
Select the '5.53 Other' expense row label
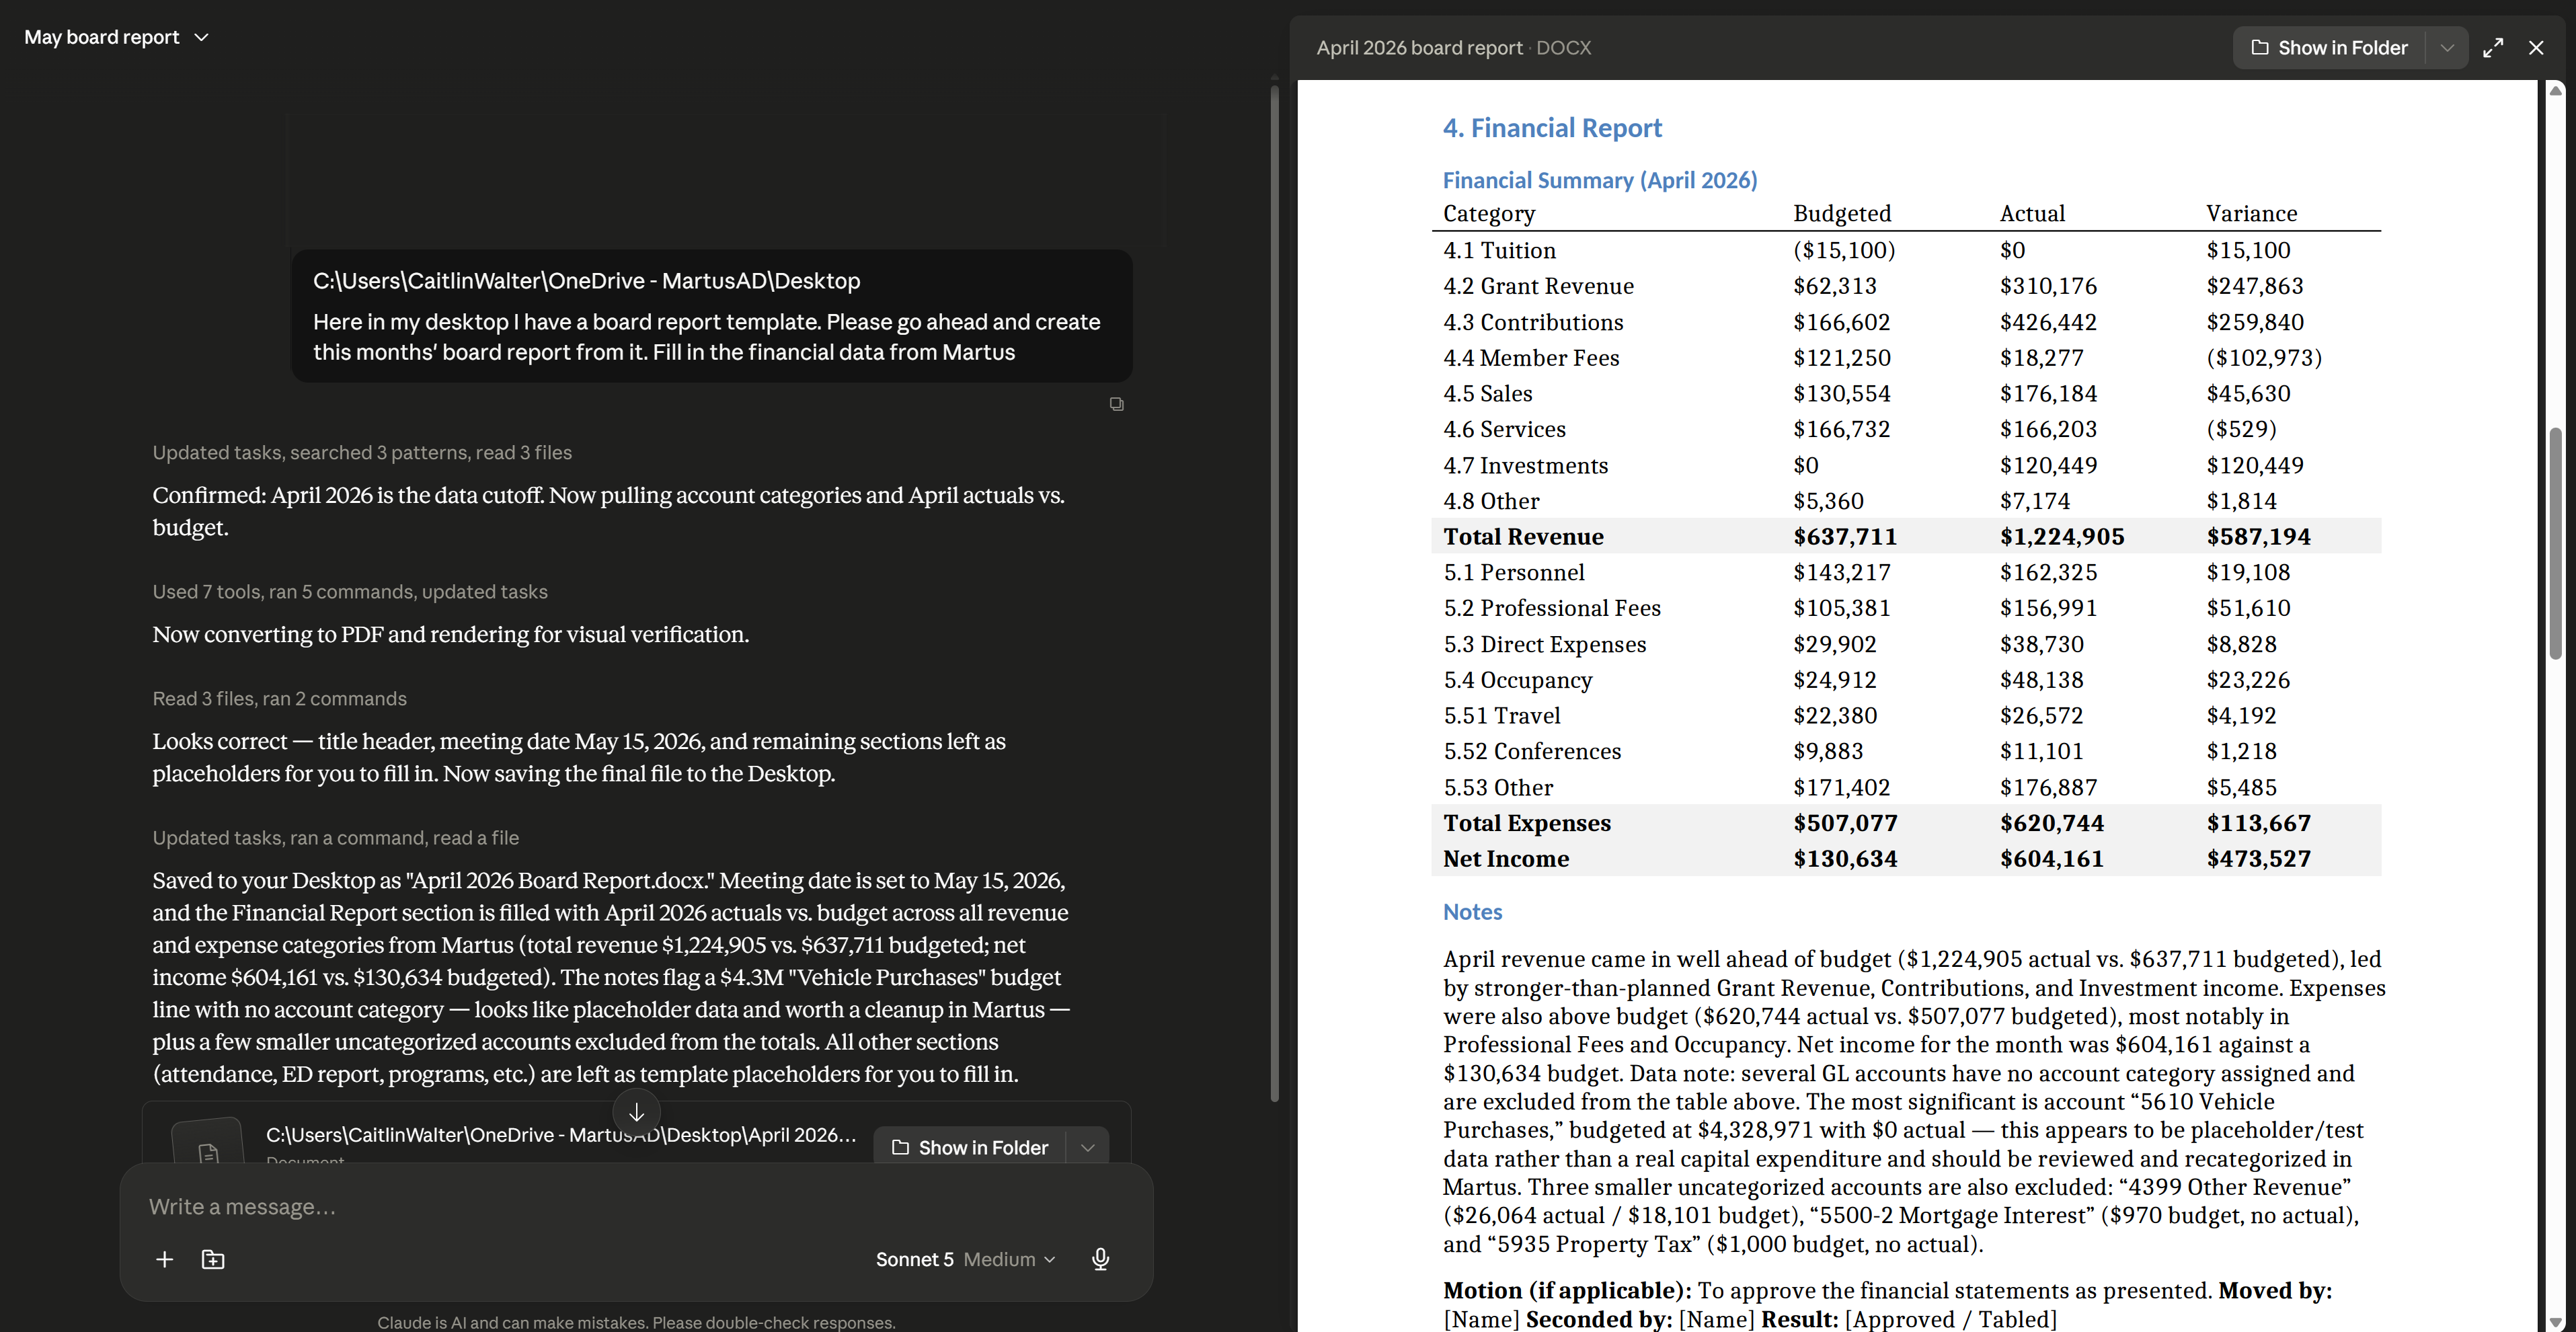point(1498,787)
